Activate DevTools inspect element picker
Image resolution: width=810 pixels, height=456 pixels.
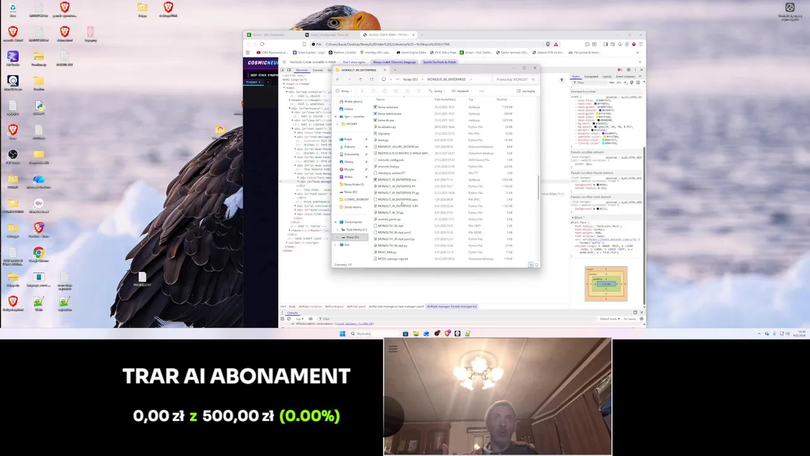[282, 70]
